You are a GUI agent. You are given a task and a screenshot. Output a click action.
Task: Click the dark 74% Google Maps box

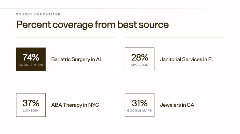click(31, 59)
